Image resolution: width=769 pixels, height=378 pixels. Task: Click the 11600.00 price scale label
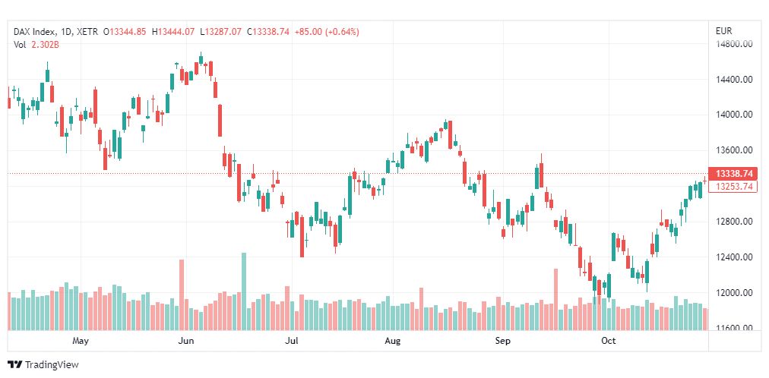733,328
